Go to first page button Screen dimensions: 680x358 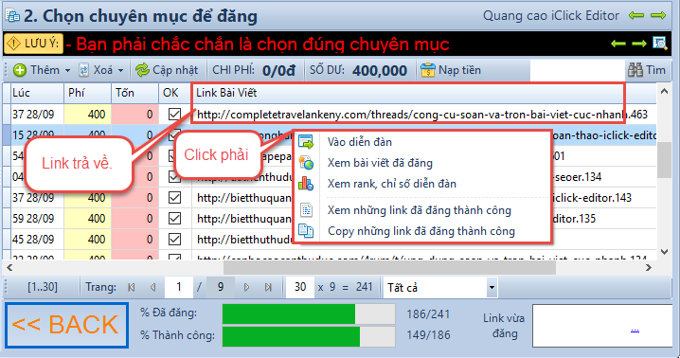pyautogui.click(x=132, y=287)
